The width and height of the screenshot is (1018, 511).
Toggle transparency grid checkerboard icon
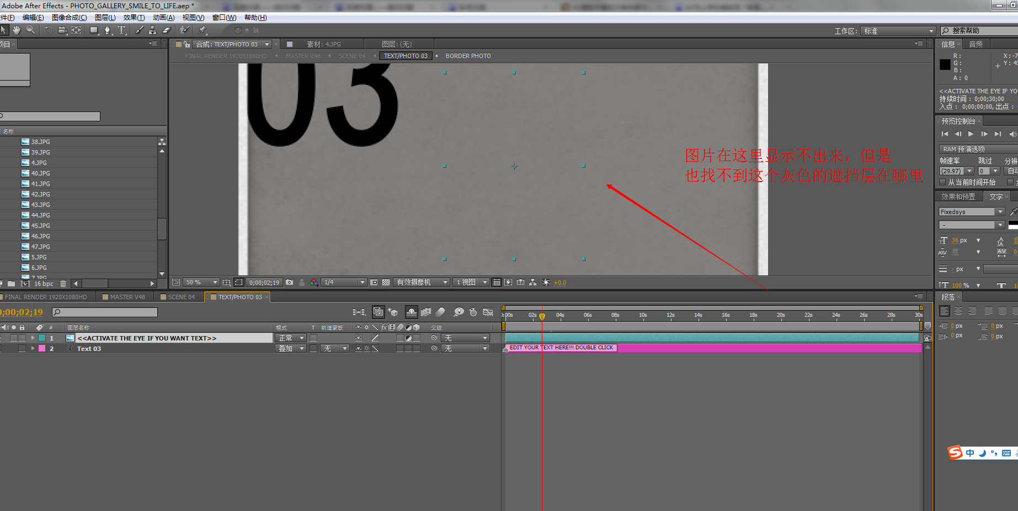386,282
